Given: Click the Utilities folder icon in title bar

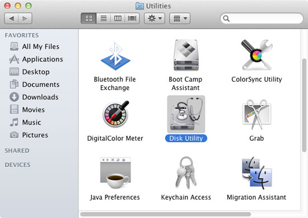Looking at the screenshot, I should pos(139,6).
